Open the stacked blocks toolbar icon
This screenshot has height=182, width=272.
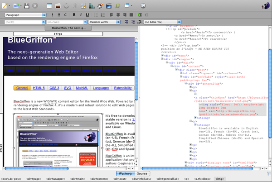pos(92,6)
